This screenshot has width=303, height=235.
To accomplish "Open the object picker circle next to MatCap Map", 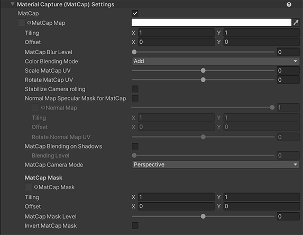I will tap(29, 23).
